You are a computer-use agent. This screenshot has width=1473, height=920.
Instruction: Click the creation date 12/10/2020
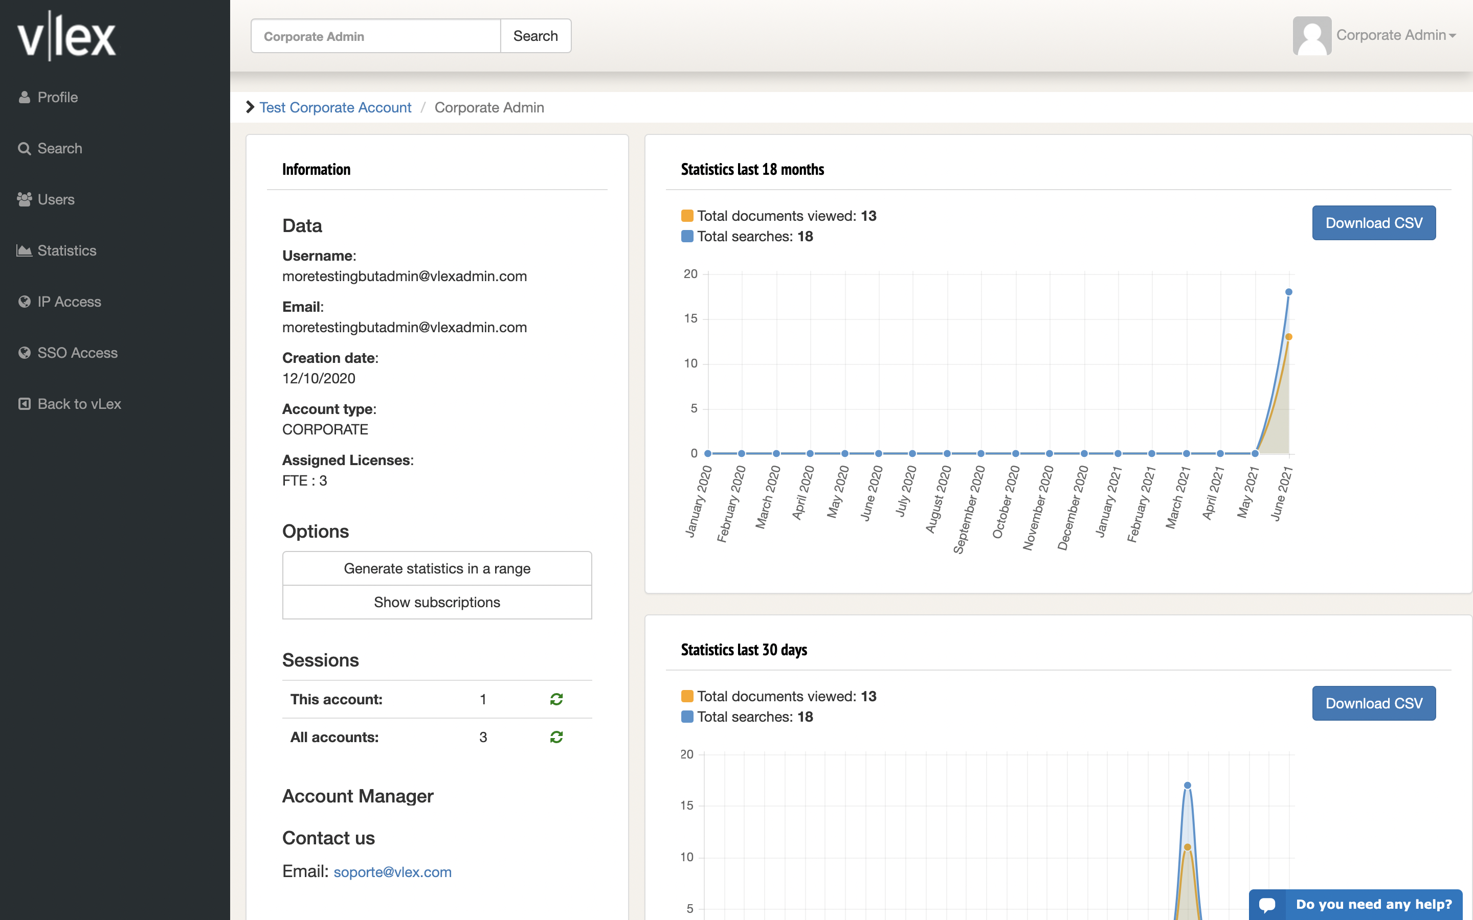coord(319,378)
